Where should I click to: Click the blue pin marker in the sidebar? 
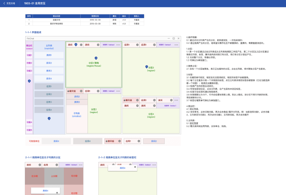point(29,81)
